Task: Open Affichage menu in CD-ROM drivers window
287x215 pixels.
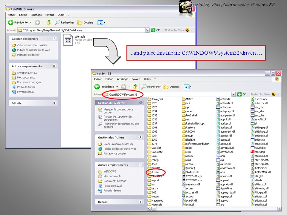Action: point(36,15)
